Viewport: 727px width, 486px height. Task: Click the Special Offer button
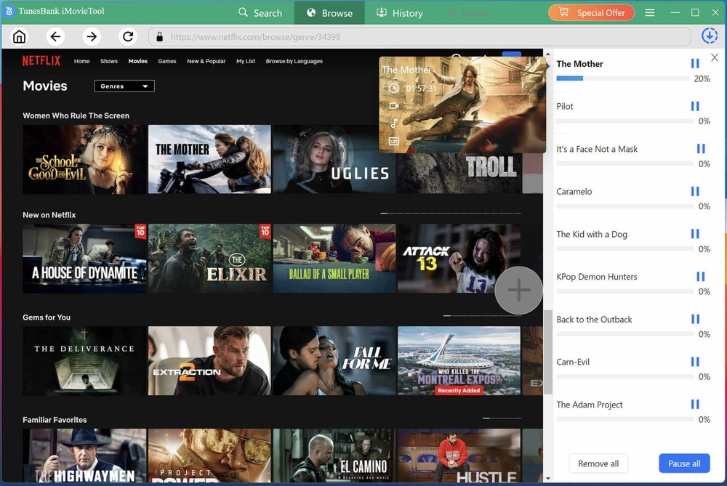(591, 12)
